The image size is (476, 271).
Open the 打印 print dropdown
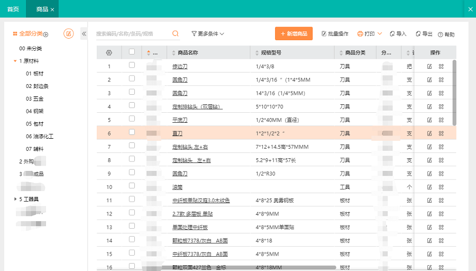[x=370, y=33]
